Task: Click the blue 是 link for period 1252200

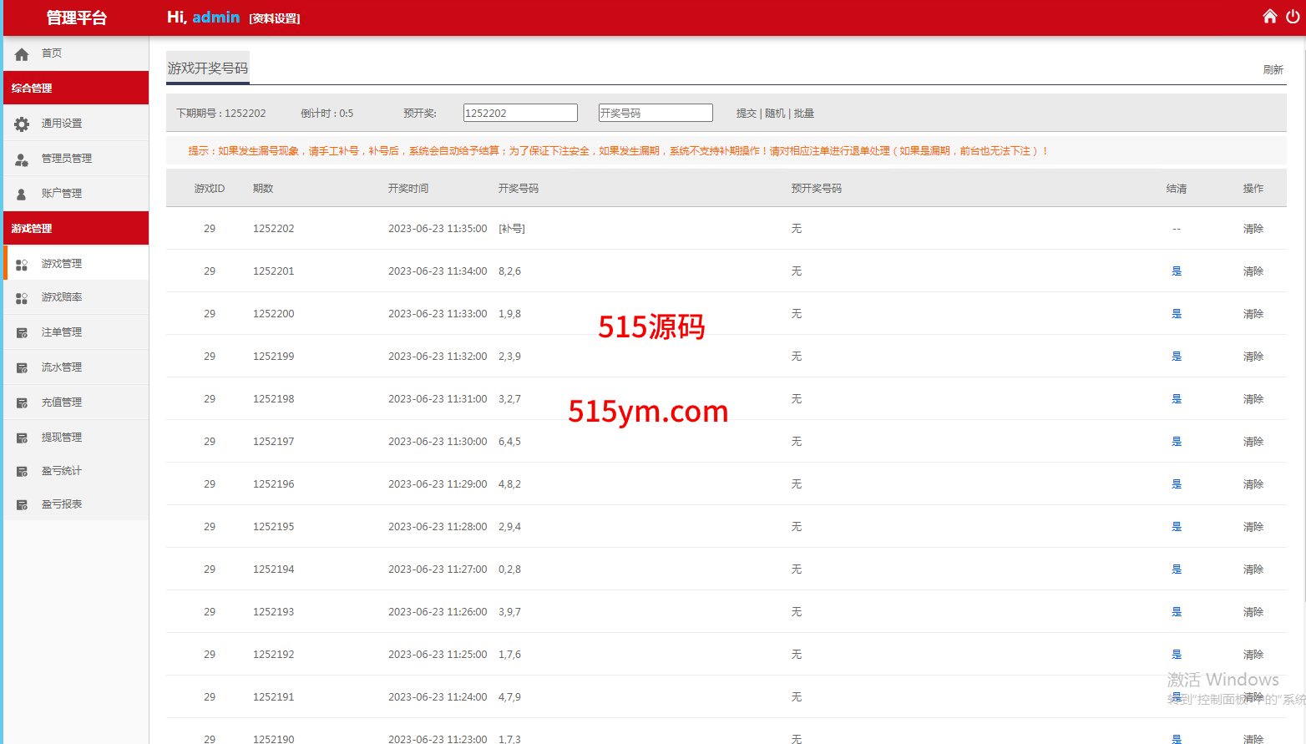Action: click(x=1177, y=314)
